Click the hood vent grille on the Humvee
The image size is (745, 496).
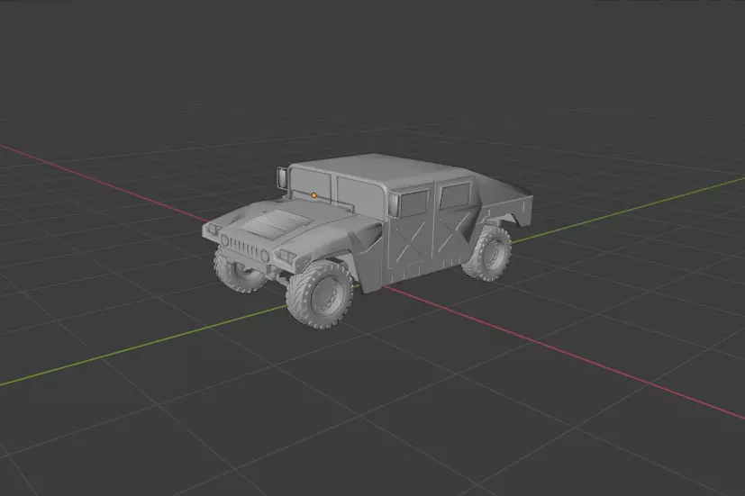tap(276, 223)
